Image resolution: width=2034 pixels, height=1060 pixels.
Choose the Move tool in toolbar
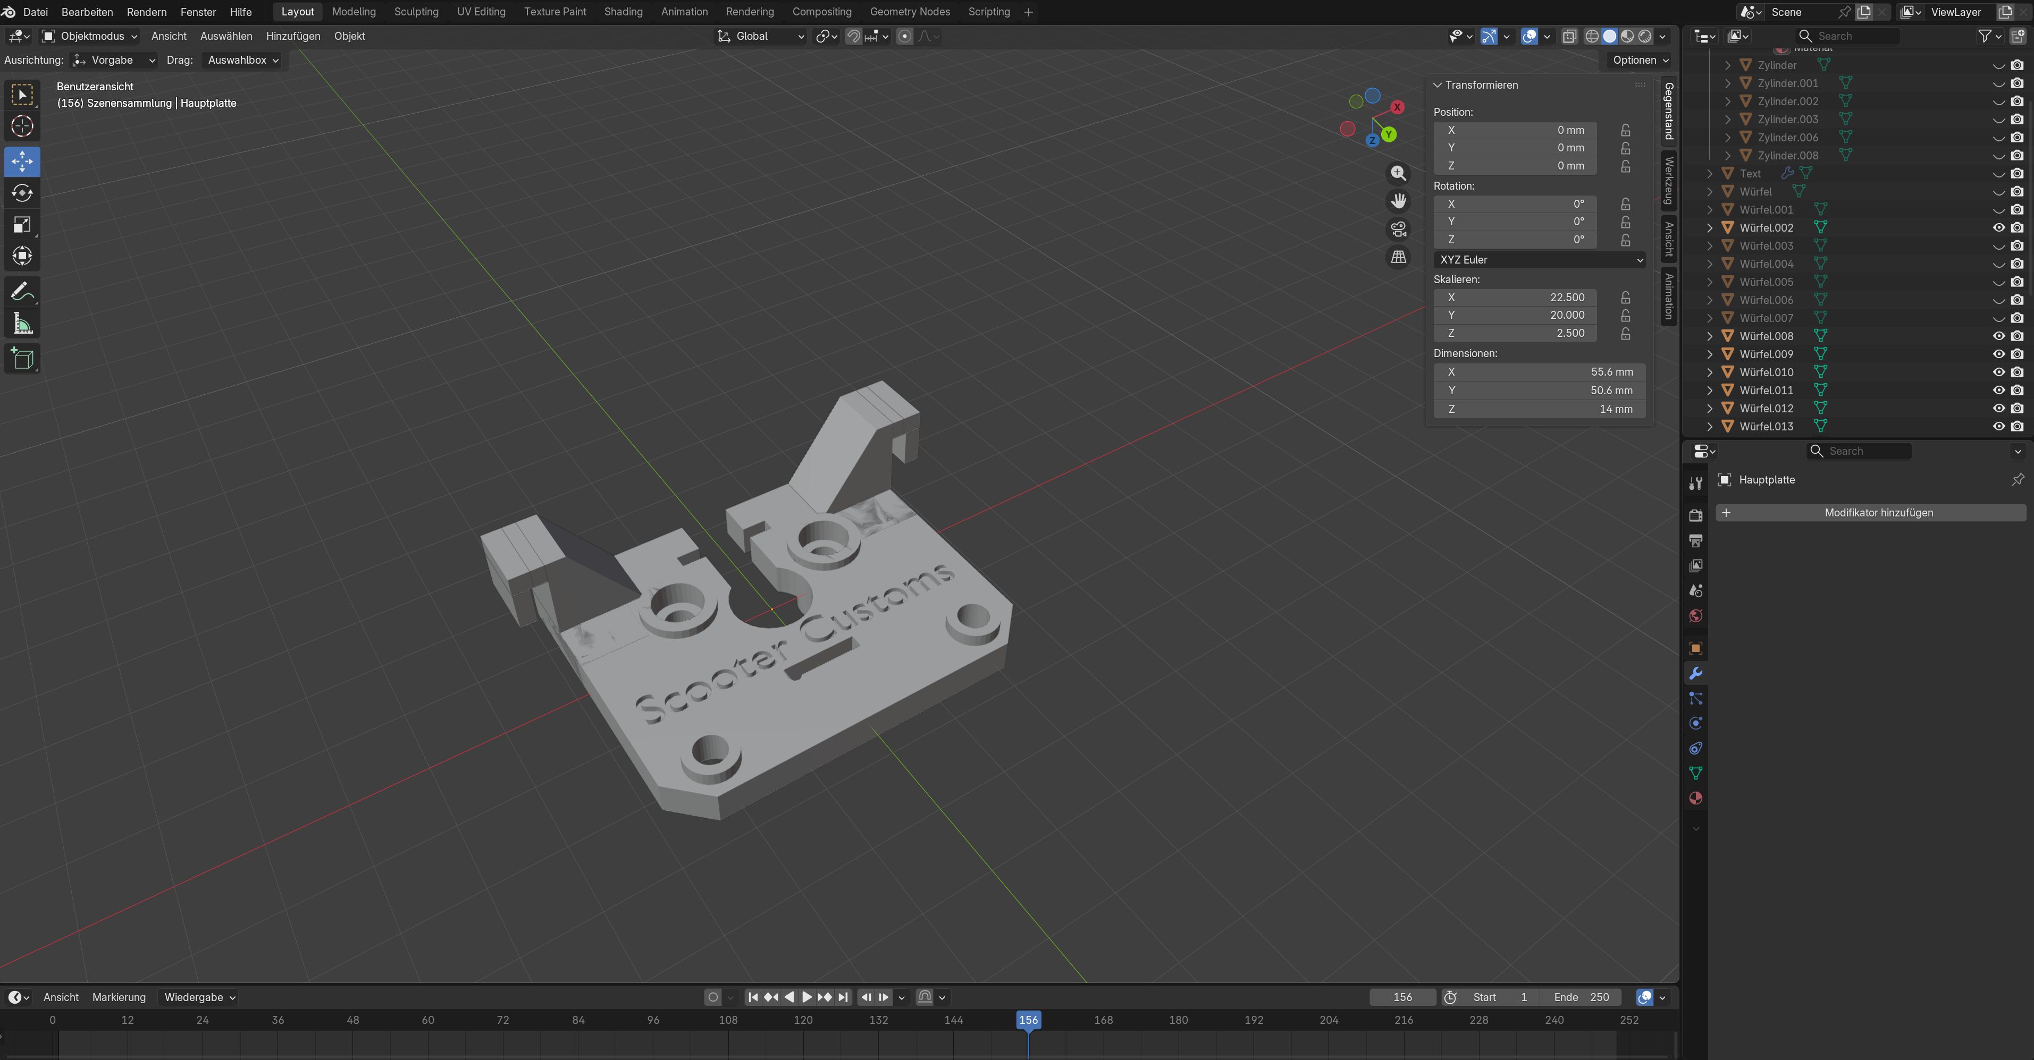[22, 161]
